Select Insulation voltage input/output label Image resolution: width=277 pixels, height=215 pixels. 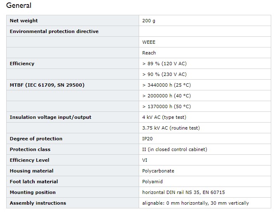coord(50,117)
